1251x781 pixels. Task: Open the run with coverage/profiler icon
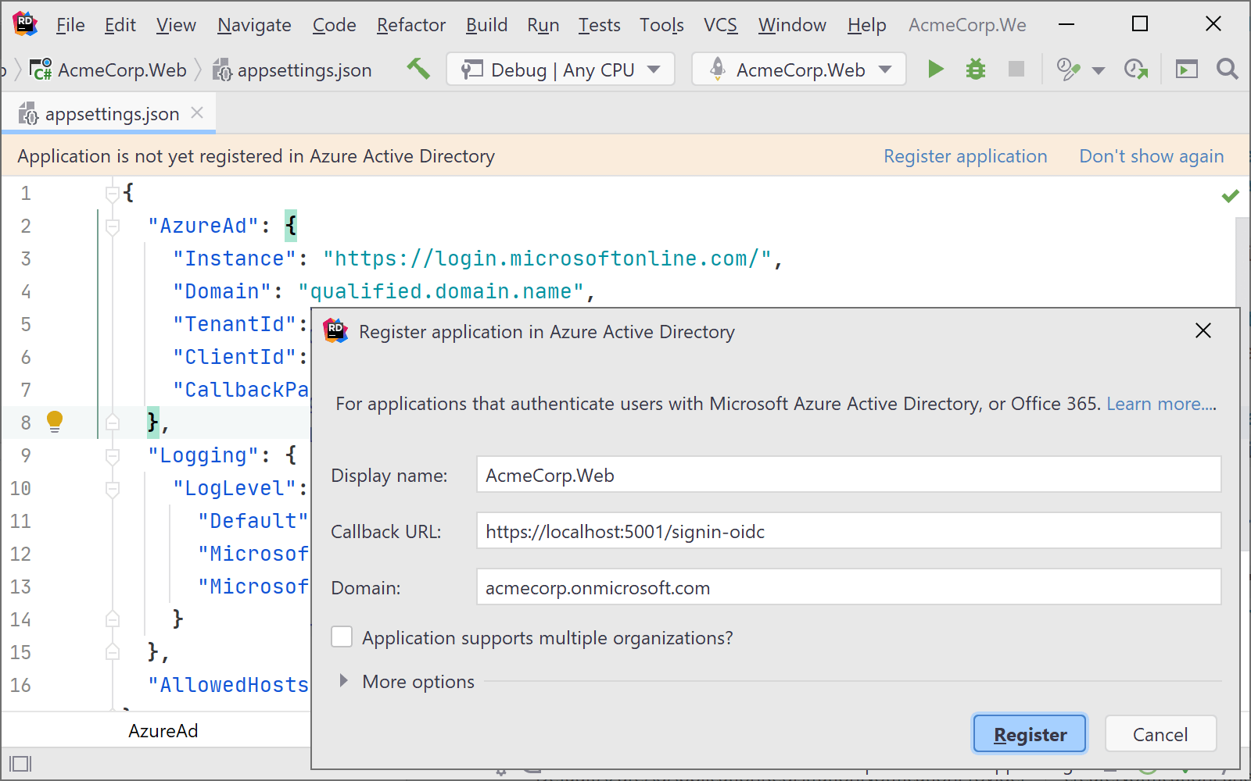1068,70
